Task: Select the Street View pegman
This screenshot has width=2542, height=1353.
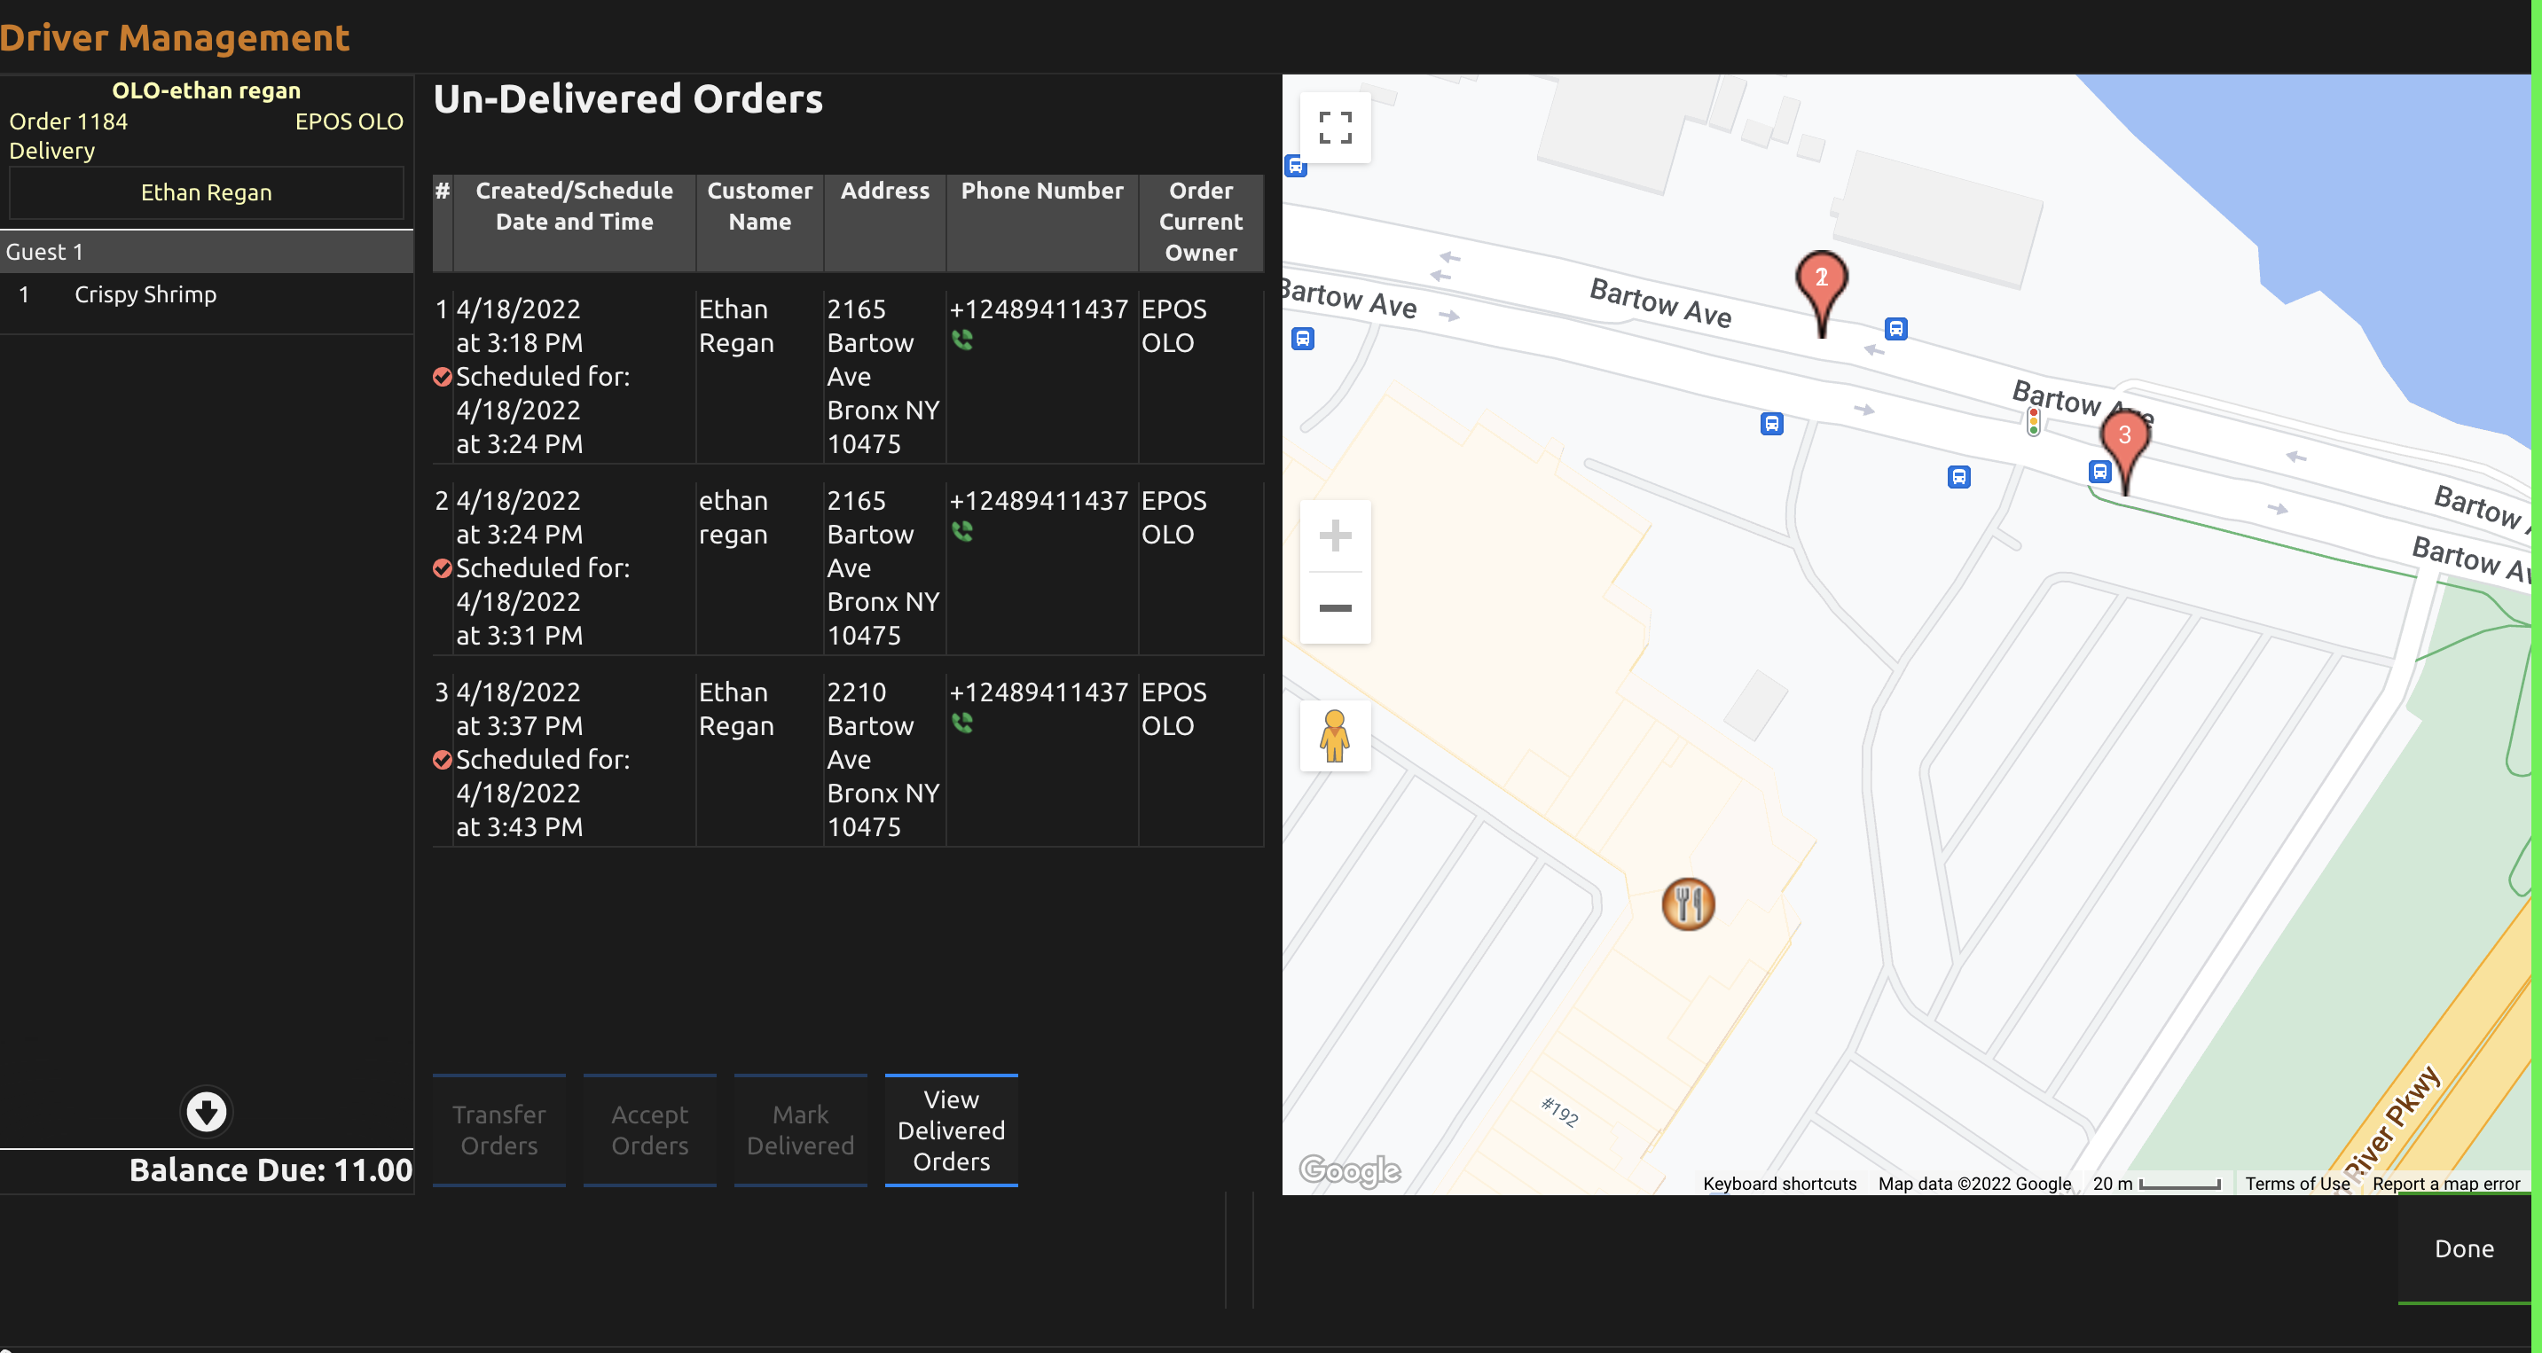Action: pos(1334,736)
